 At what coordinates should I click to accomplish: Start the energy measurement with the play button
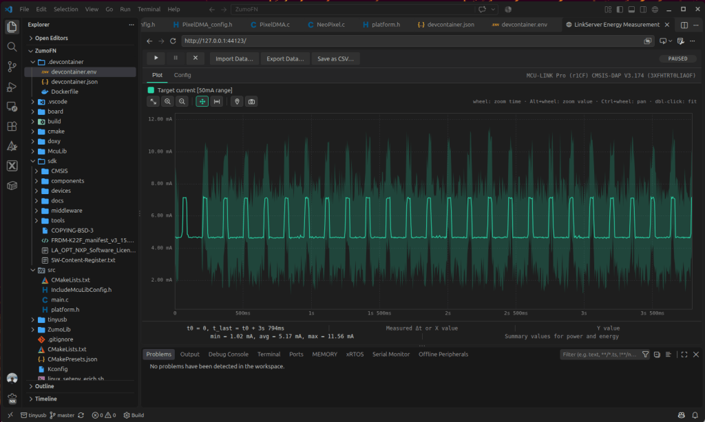click(x=156, y=59)
